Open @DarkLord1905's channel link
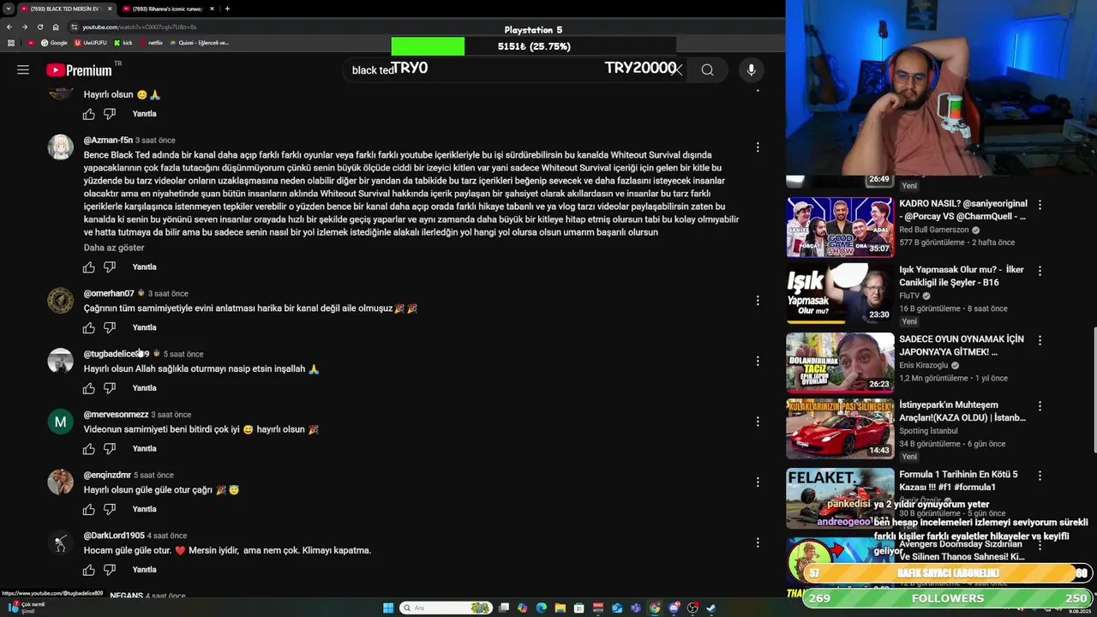 pos(114,536)
